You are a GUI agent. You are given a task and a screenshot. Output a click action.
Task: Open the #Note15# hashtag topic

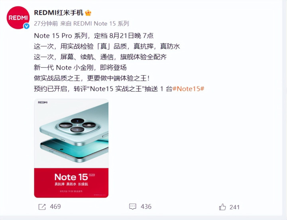click(188, 89)
